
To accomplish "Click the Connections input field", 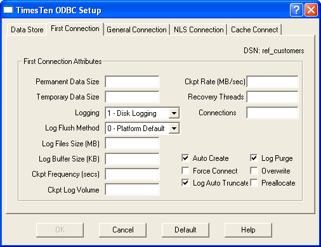I will (272, 113).
